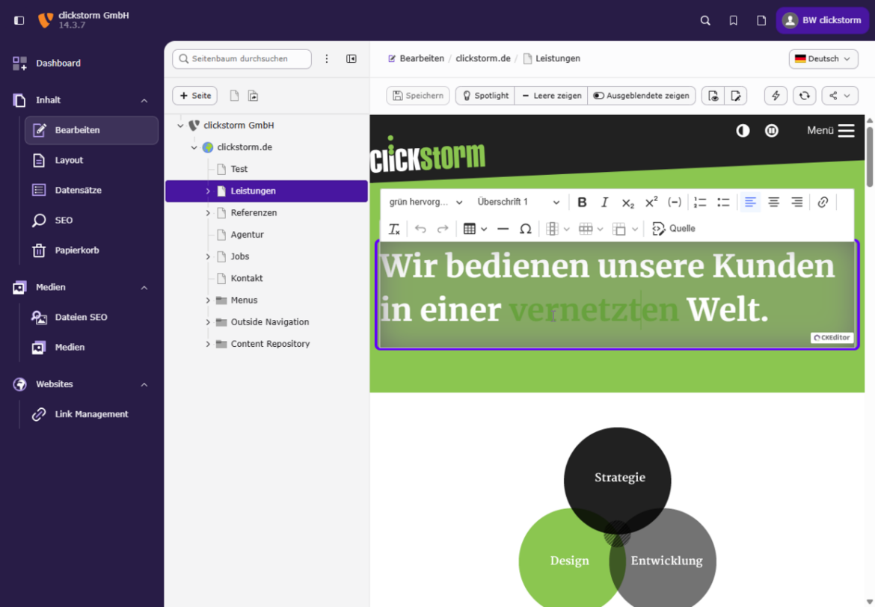This screenshot has width=875, height=607.
Task: Open page properties edit icon
Action: tap(735, 96)
